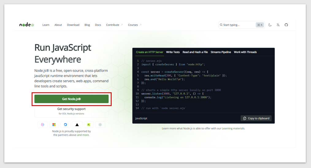Open the Learn menu item

pos(46,25)
